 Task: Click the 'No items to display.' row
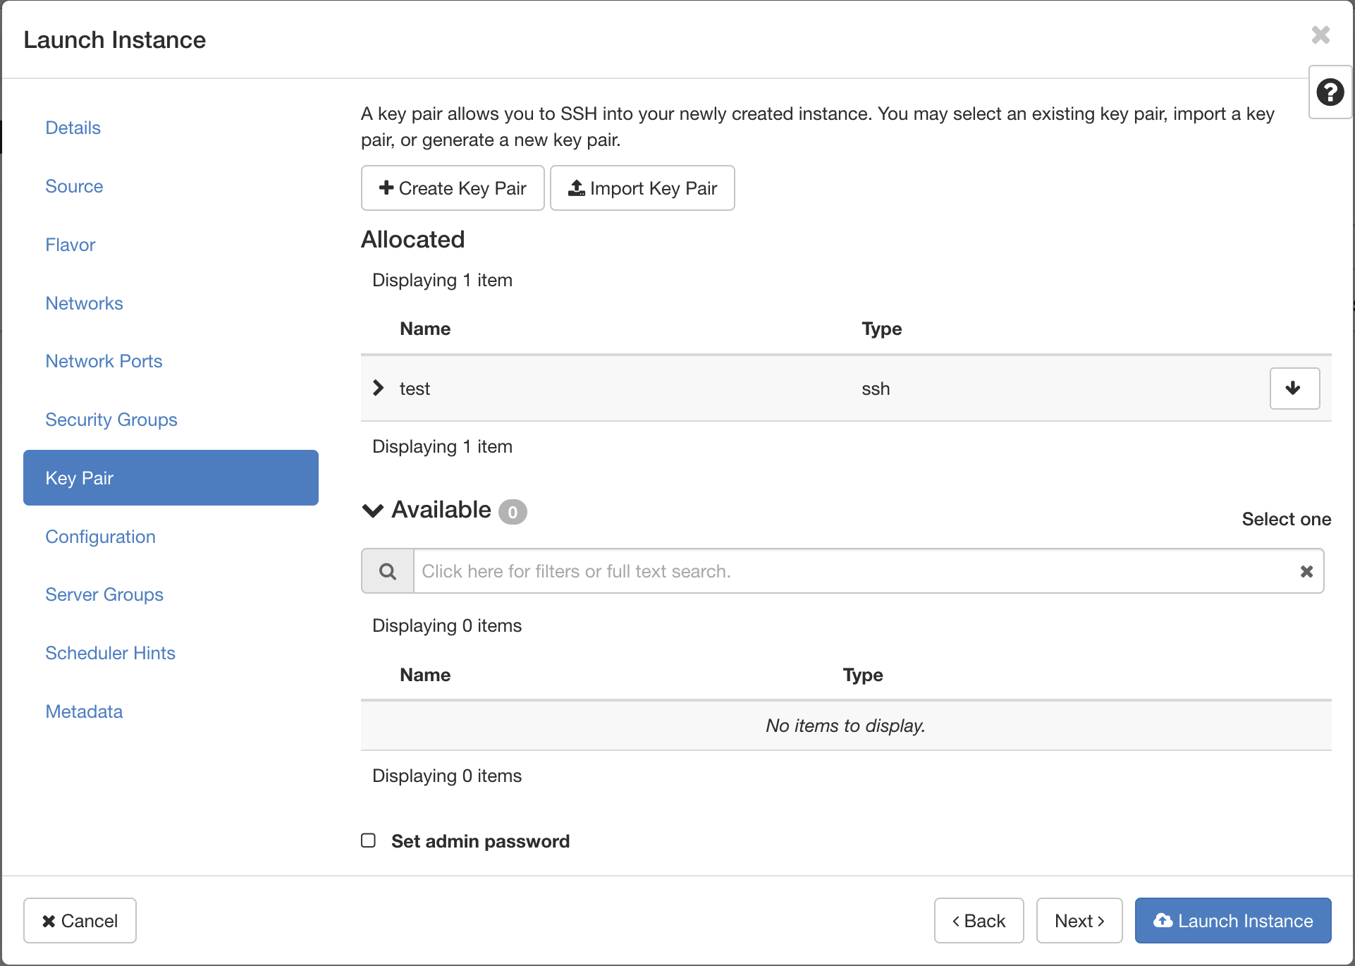[x=846, y=726]
